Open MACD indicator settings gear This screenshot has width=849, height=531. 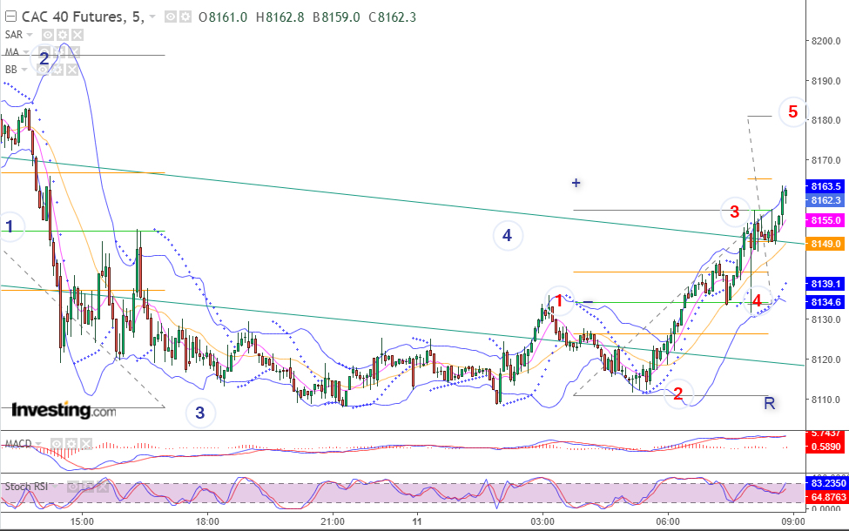(x=71, y=445)
